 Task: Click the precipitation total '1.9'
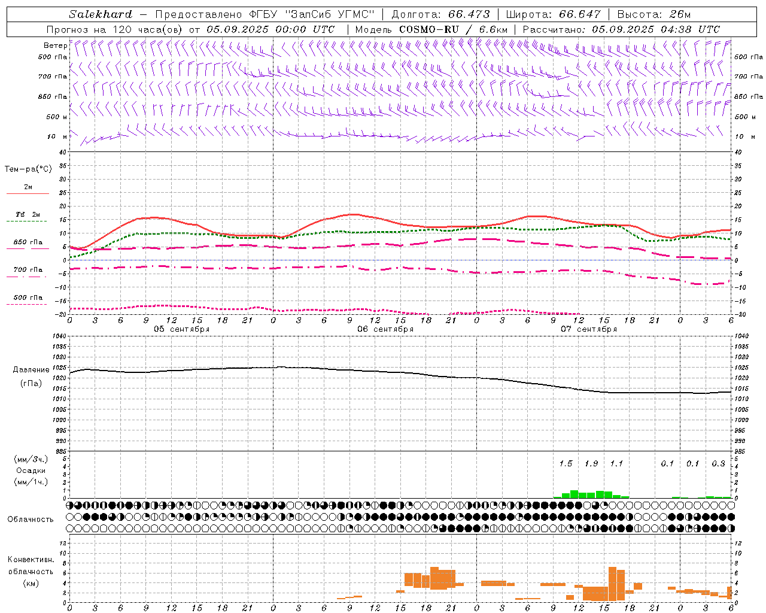(591, 463)
